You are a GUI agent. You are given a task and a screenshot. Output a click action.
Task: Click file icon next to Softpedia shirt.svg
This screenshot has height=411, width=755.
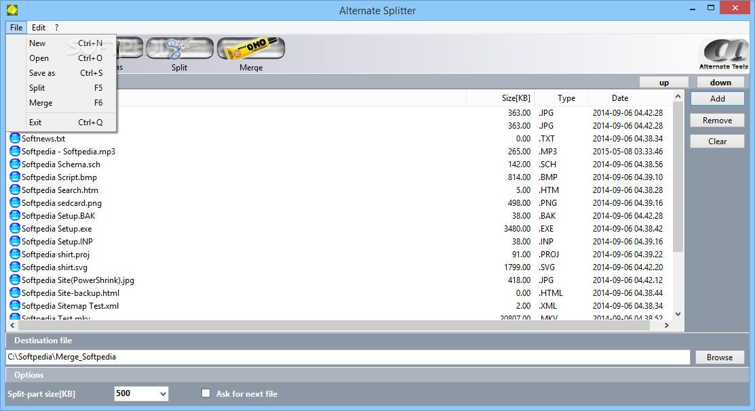tap(15, 267)
